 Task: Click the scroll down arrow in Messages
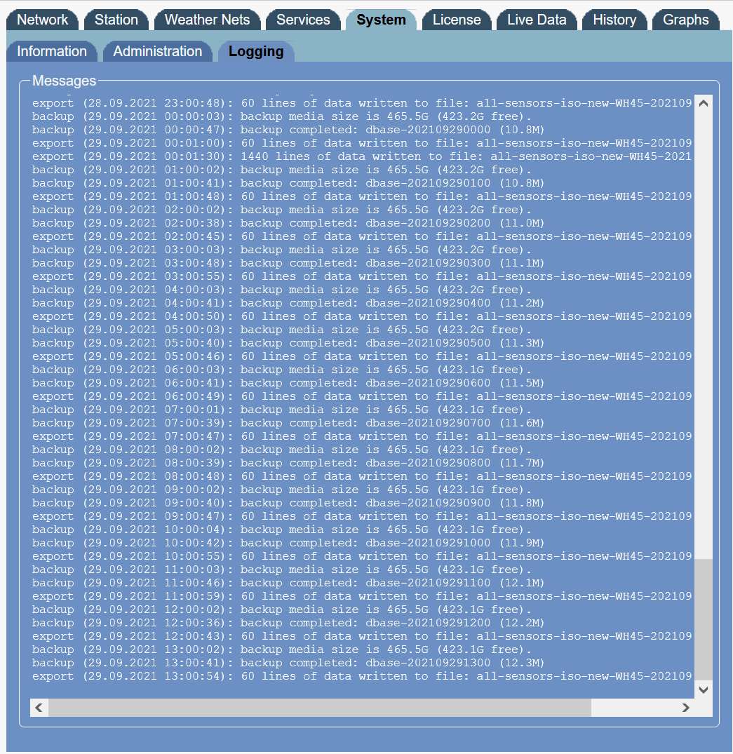(703, 690)
